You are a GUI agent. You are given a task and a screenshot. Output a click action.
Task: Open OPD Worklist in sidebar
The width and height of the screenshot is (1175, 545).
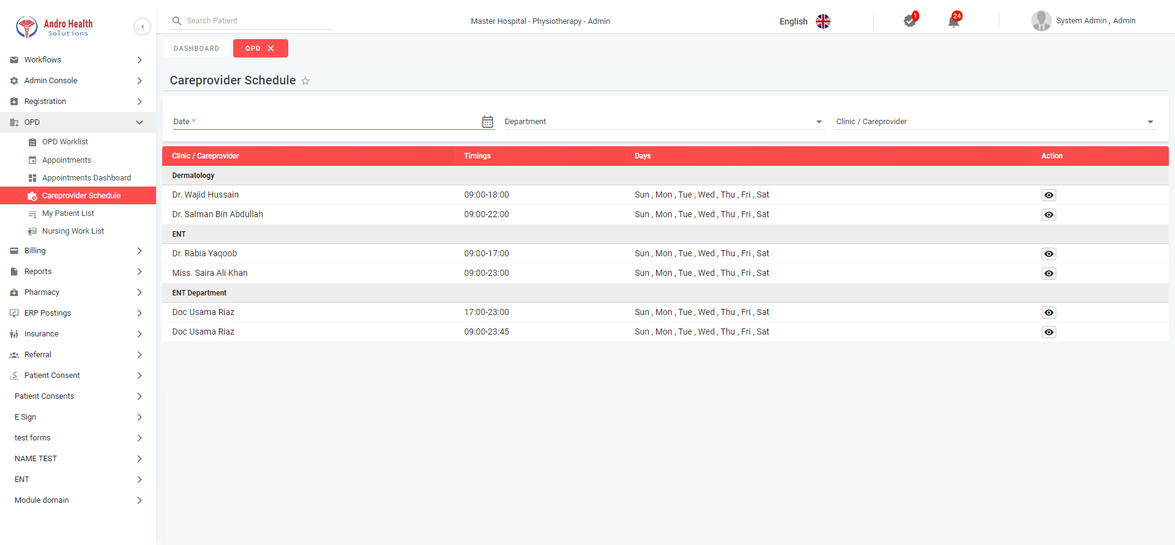coord(65,142)
